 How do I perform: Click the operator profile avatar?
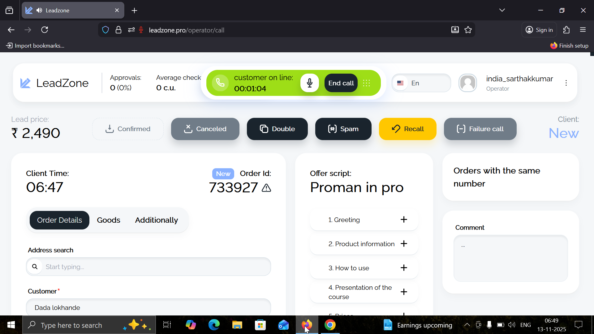tap(468, 83)
